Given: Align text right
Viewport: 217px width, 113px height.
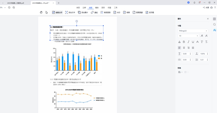Looking at the screenshot, I should pyautogui.click(x=188, y=48).
